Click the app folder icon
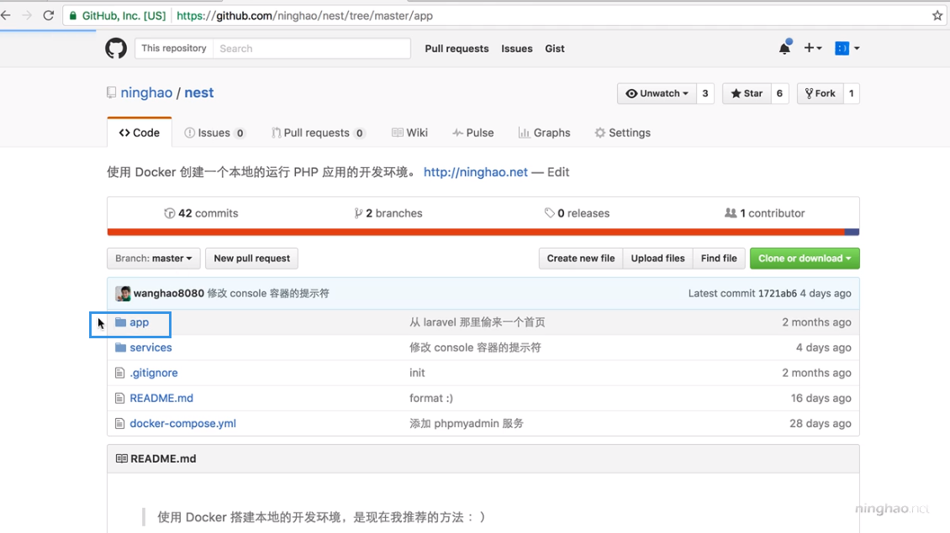This screenshot has height=533, width=950. point(120,321)
